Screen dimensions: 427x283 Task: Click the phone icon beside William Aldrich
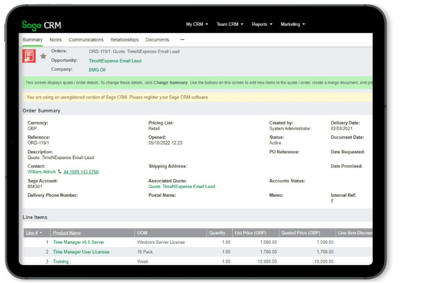click(x=59, y=172)
